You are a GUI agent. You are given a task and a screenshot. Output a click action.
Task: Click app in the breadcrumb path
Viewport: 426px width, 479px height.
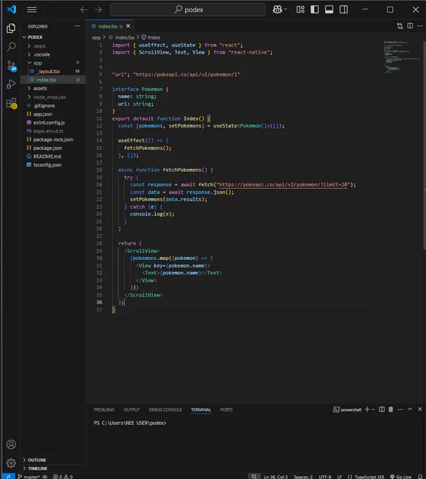pos(96,37)
